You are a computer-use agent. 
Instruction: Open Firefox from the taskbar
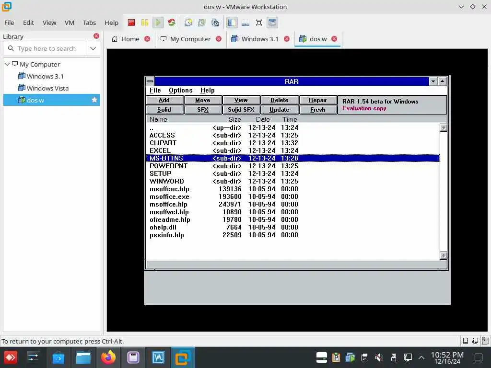[x=108, y=357]
